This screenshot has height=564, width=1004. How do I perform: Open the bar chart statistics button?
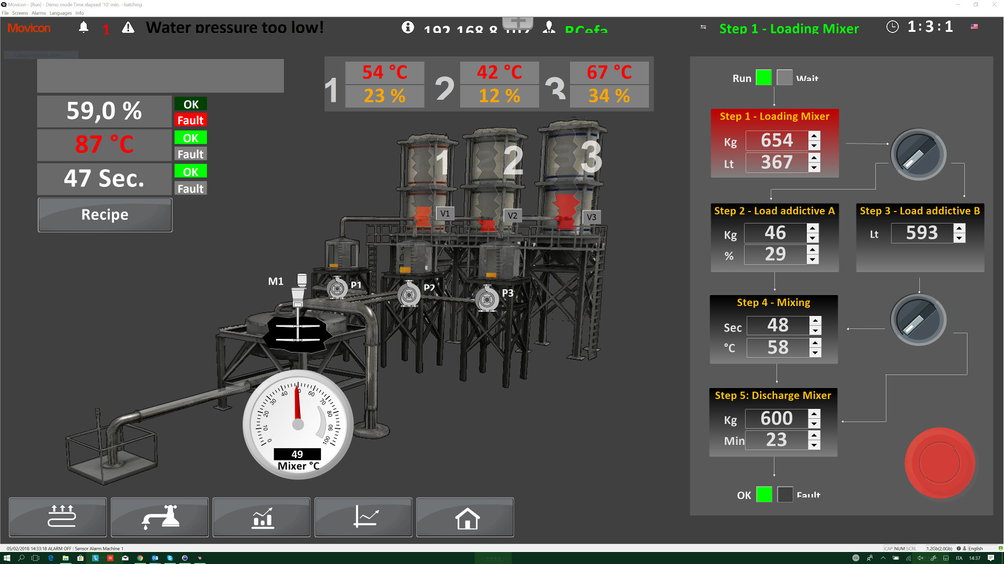click(x=261, y=517)
